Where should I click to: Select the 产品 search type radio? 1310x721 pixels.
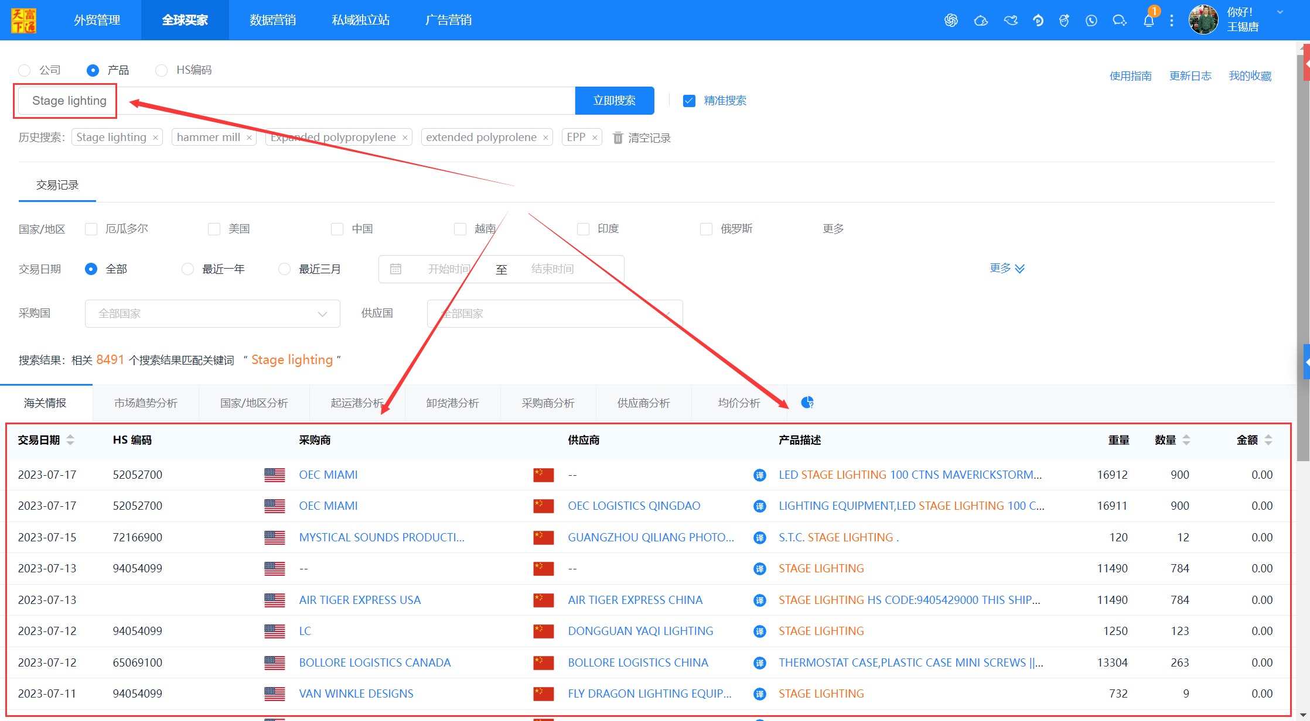(93, 70)
